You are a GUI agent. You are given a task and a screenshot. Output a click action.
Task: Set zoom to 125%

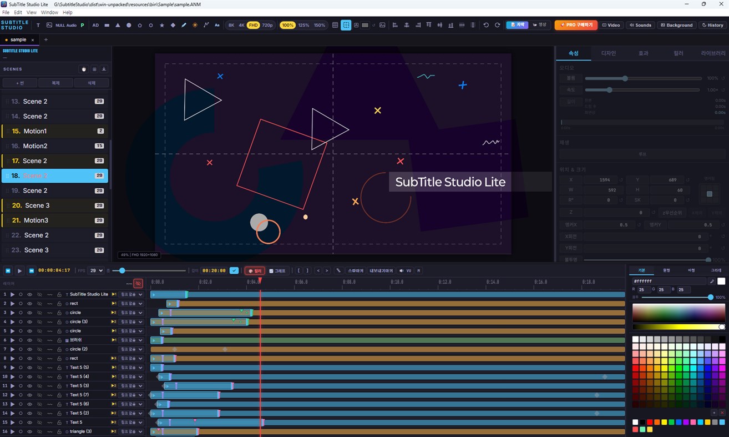pos(303,25)
